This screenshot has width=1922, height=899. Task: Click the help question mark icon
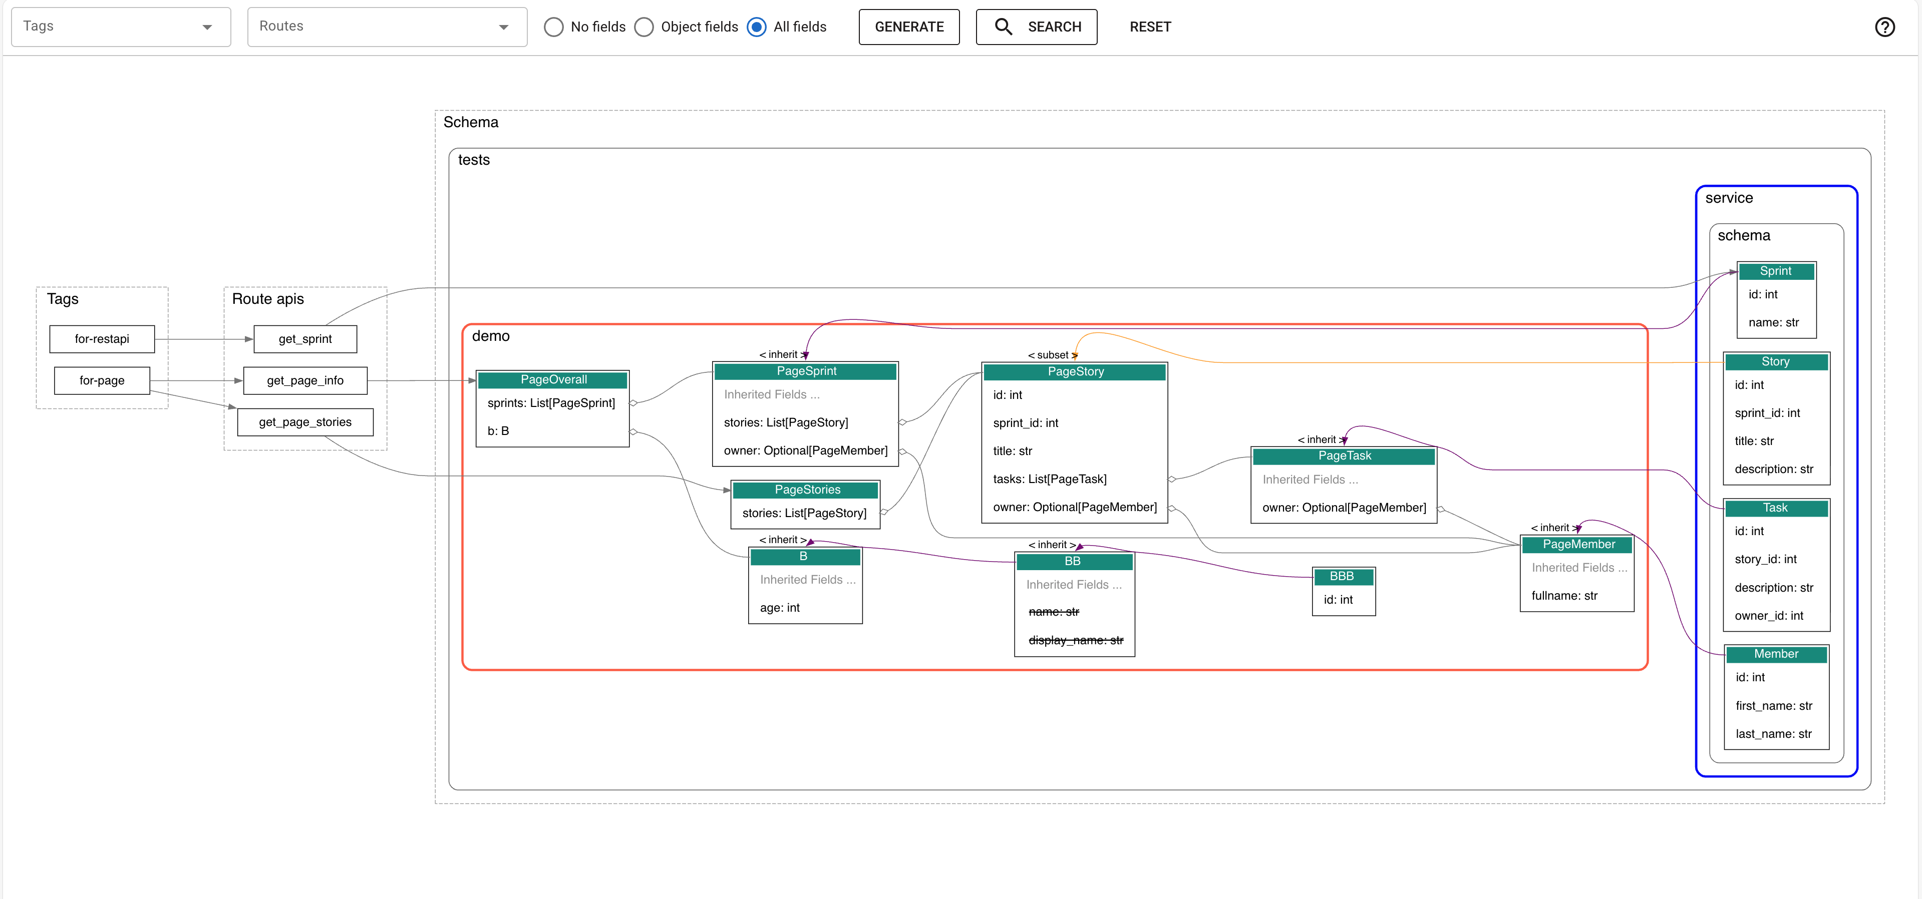coord(1884,27)
